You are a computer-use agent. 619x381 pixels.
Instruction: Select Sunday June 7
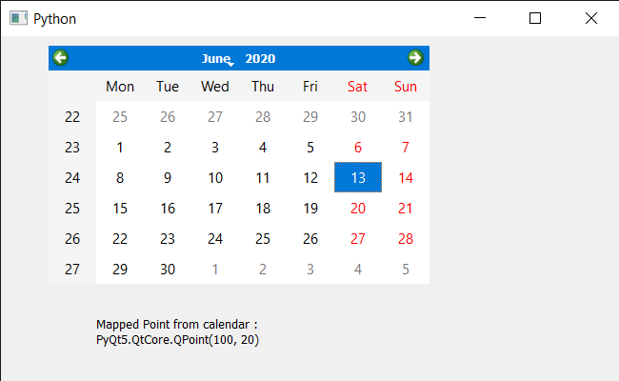[406, 147]
